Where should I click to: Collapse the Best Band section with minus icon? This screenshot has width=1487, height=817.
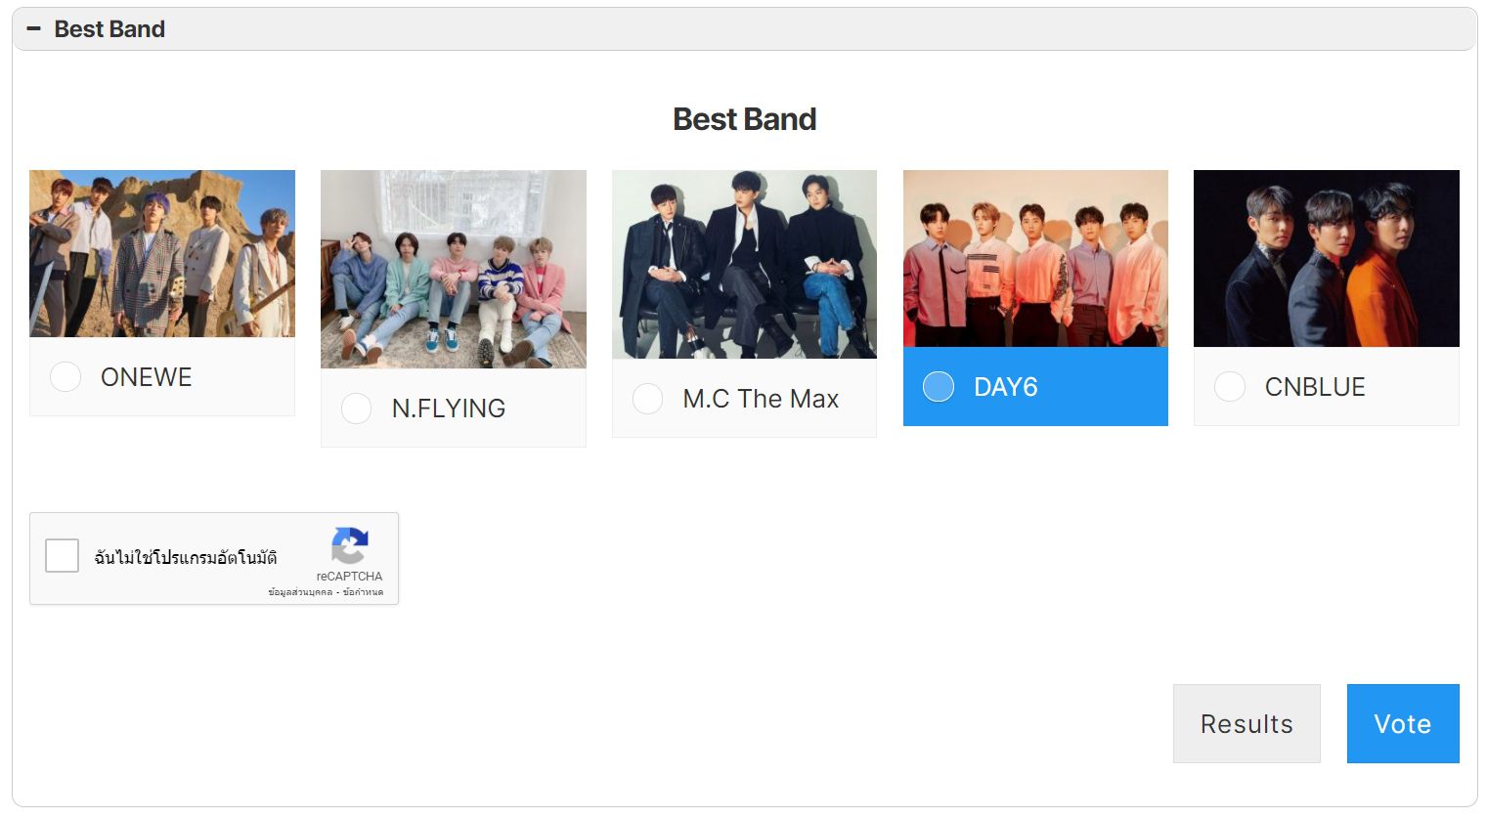[x=33, y=29]
